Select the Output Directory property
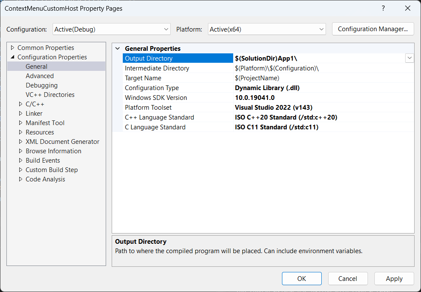 click(x=178, y=58)
